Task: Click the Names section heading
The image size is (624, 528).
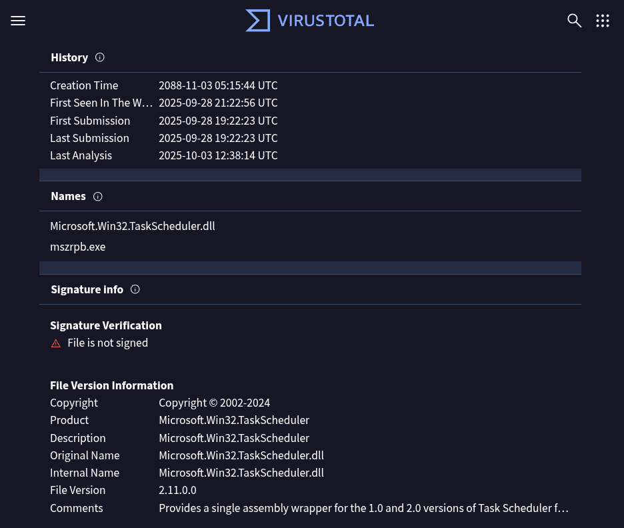Action: tap(68, 197)
